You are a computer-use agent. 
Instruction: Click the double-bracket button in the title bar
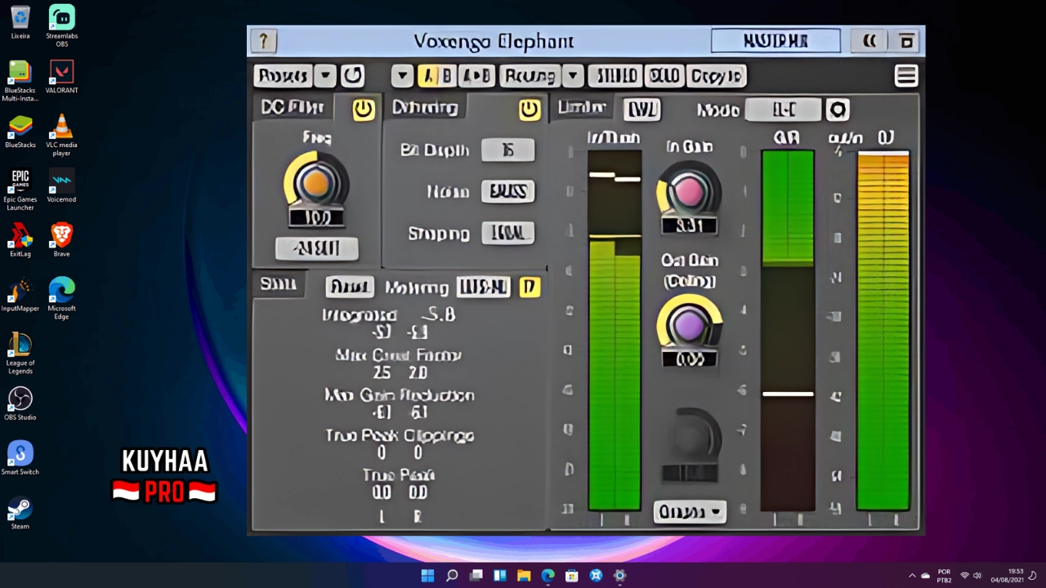(x=869, y=41)
